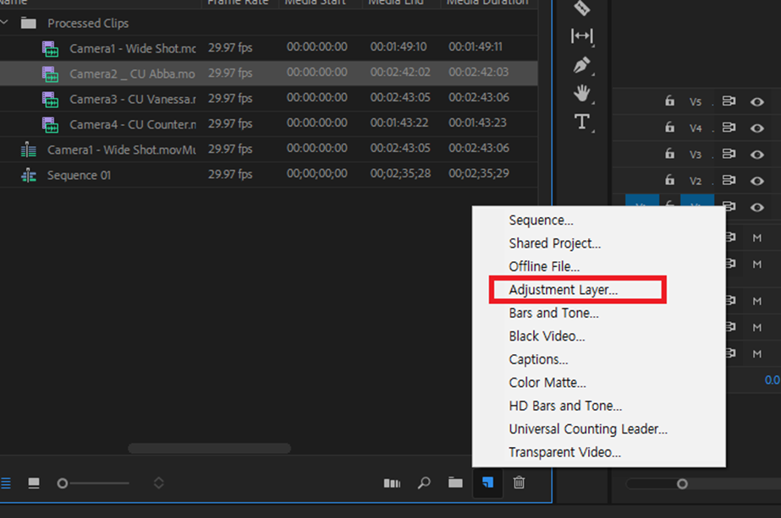Target track V2 header label

[696, 181]
